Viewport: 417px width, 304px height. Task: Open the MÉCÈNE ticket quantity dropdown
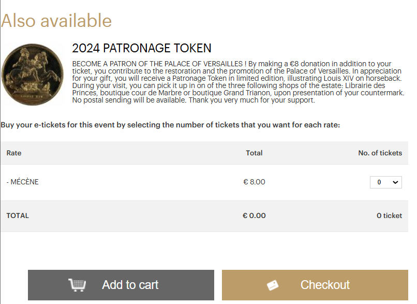point(385,182)
